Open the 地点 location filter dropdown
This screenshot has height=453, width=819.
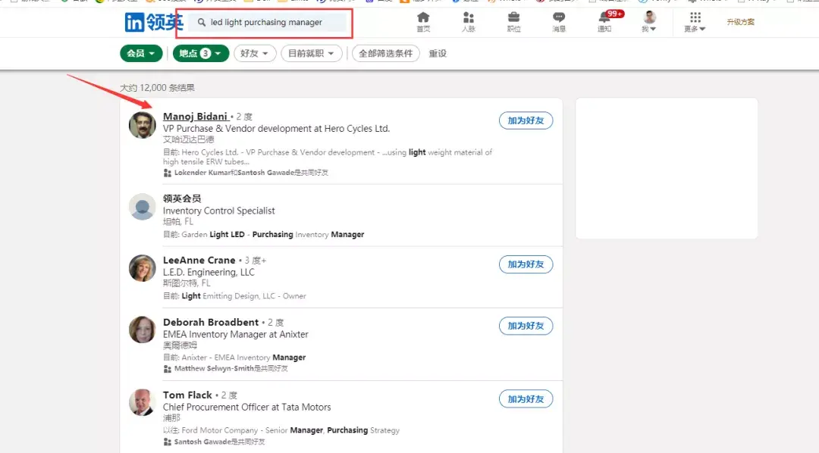click(x=200, y=53)
